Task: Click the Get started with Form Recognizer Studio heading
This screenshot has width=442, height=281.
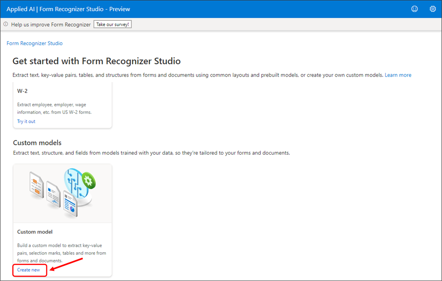Action: (x=96, y=61)
